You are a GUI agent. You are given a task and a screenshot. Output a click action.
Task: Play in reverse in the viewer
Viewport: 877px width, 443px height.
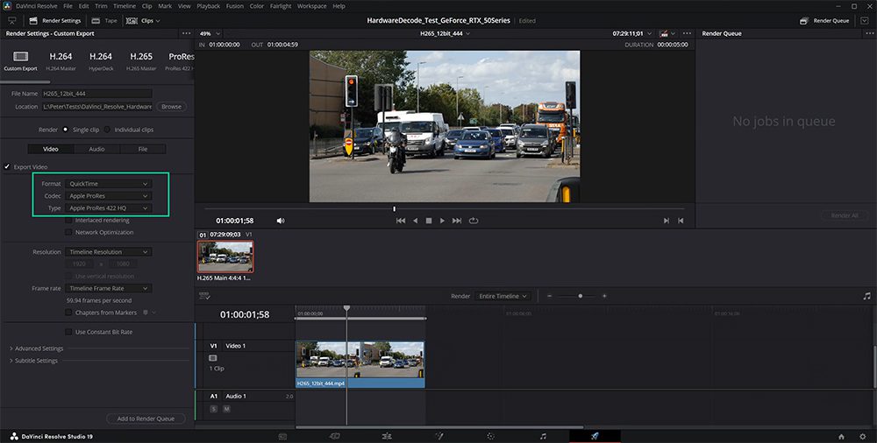(415, 221)
